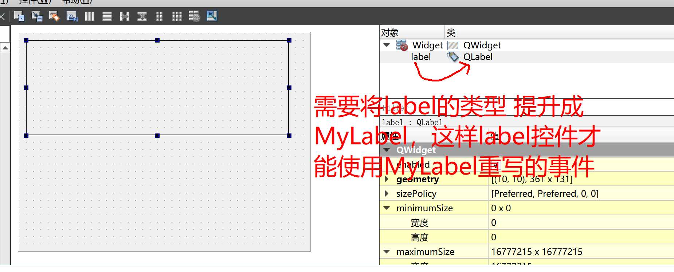Click the right-middle resize handle of label
Viewport: 674px width, 272px height.
pos(289,88)
